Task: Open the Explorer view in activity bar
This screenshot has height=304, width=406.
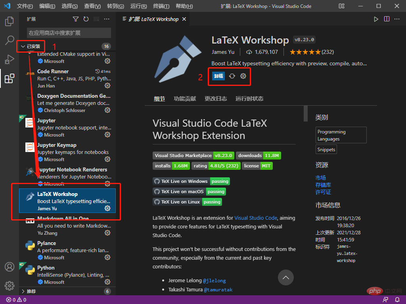Action: pos(10,21)
